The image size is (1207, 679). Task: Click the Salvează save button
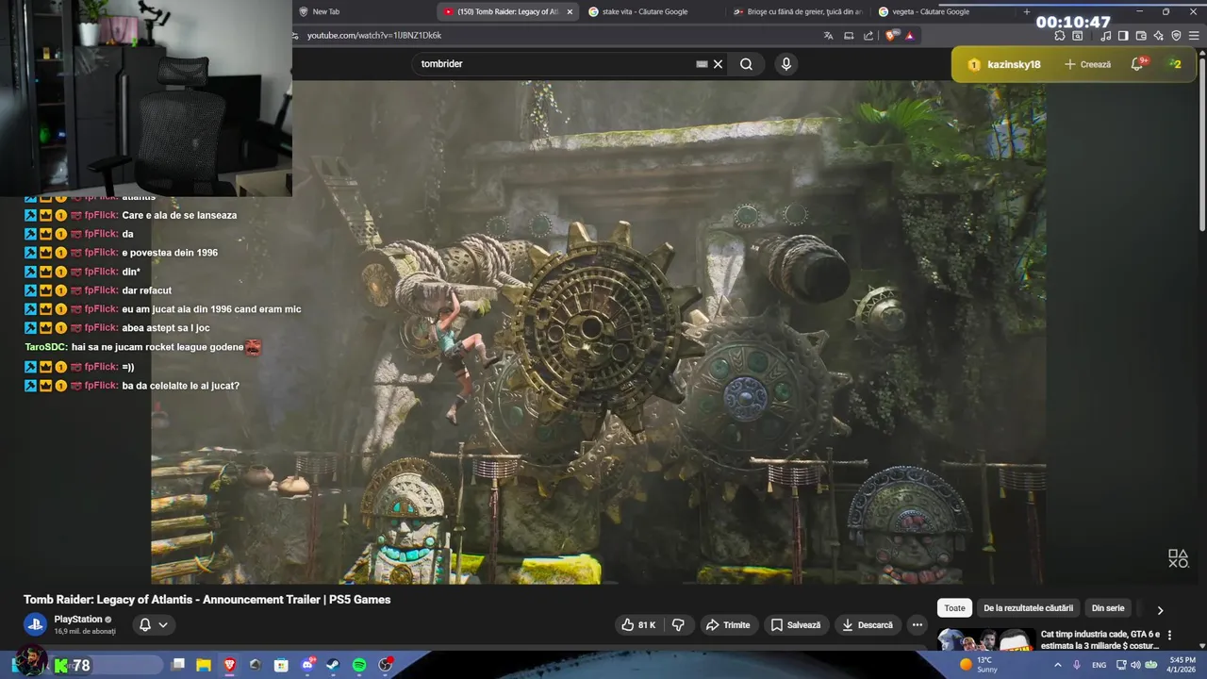click(796, 625)
